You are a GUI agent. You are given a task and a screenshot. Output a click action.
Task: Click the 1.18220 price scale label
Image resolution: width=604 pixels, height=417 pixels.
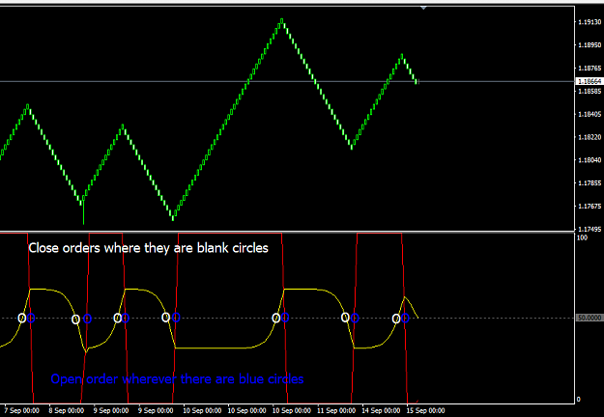pyautogui.click(x=590, y=137)
